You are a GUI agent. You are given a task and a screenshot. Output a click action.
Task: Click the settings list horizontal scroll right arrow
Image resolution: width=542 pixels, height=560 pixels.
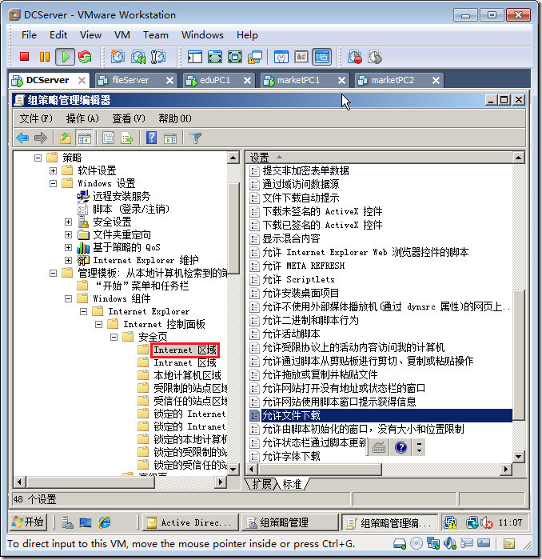(505, 470)
